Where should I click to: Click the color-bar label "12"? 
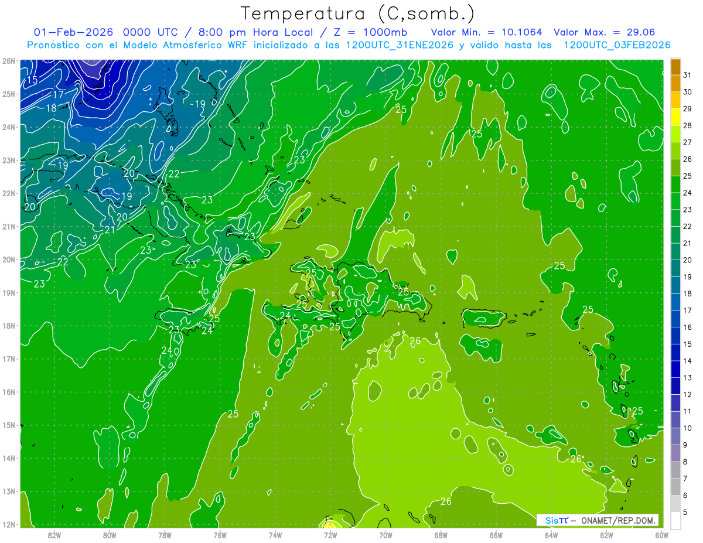[687, 395]
